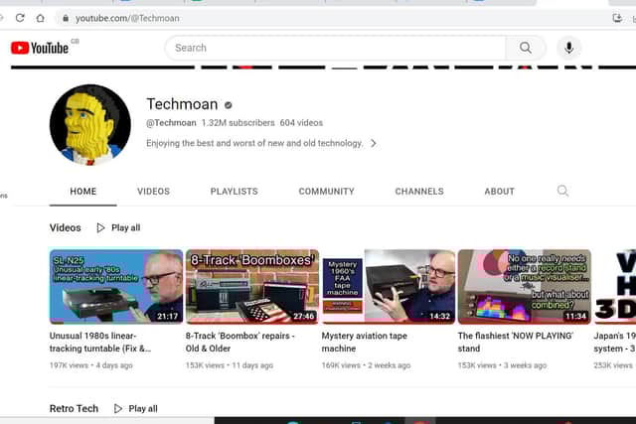Viewport: 636px width, 424px height.
Task: Click the browser home icon
Action: 40,18
